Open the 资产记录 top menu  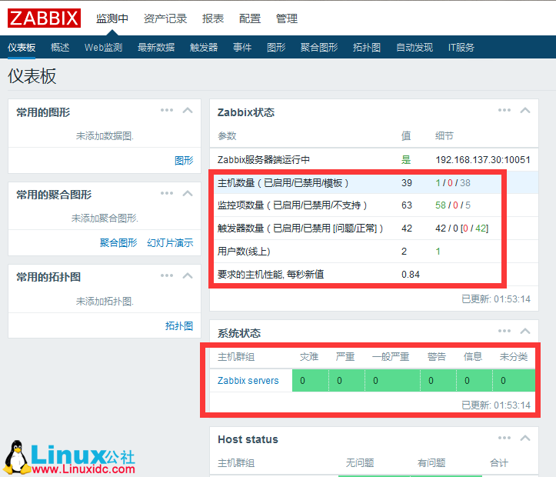(165, 18)
